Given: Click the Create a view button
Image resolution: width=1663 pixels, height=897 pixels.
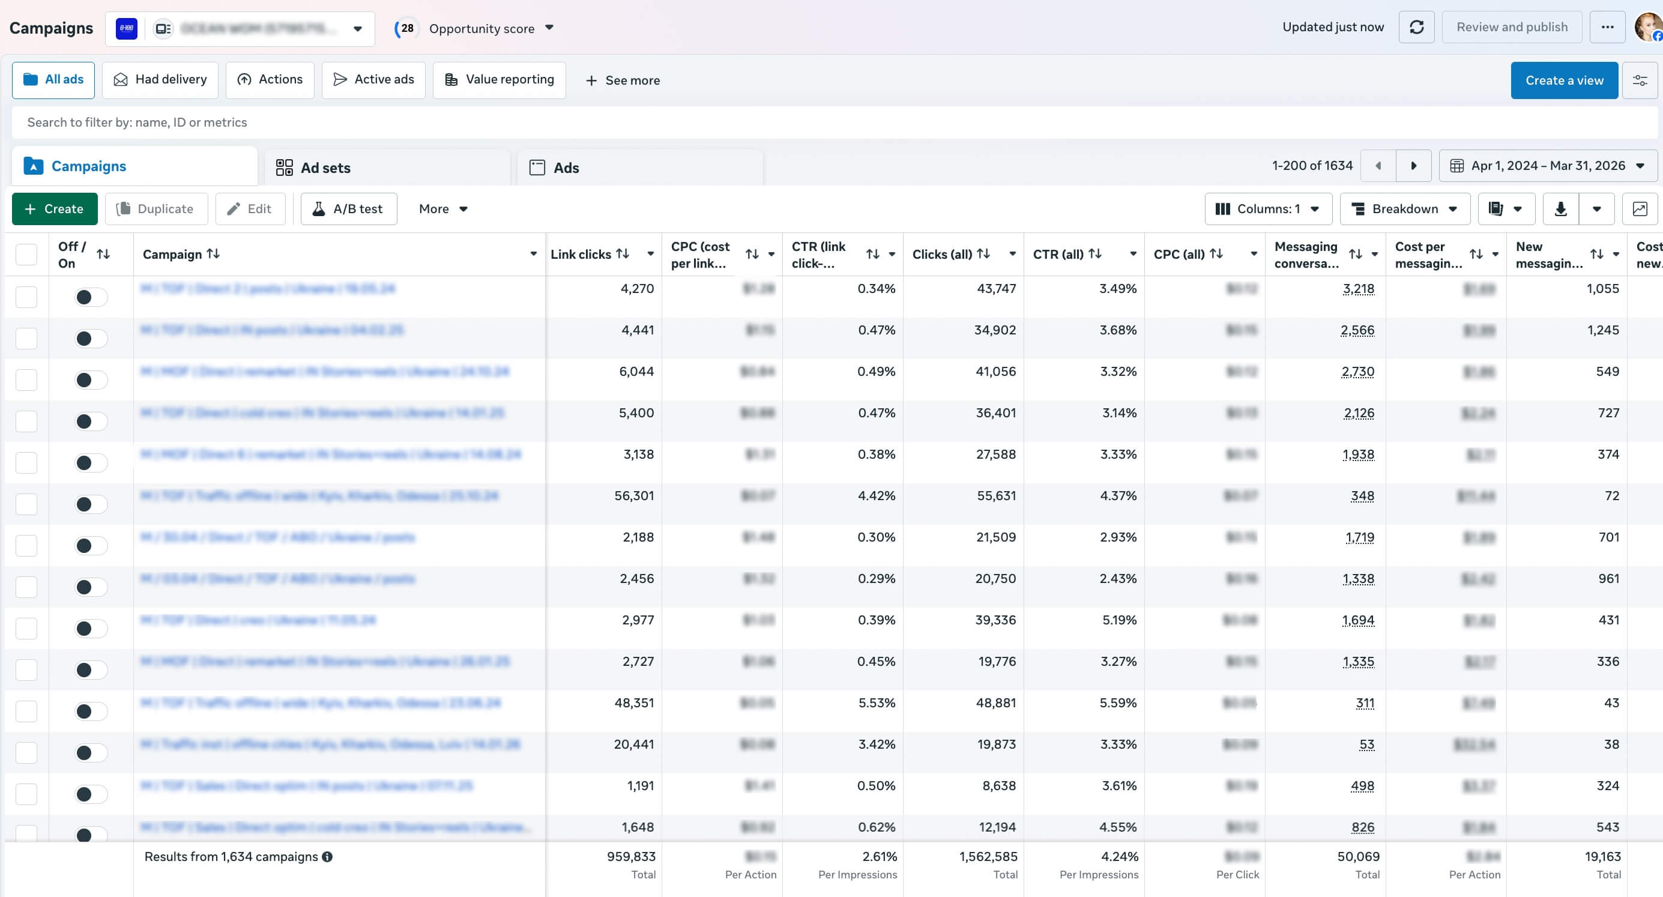Looking at the screenshot, I should (x=1564, y=80).
